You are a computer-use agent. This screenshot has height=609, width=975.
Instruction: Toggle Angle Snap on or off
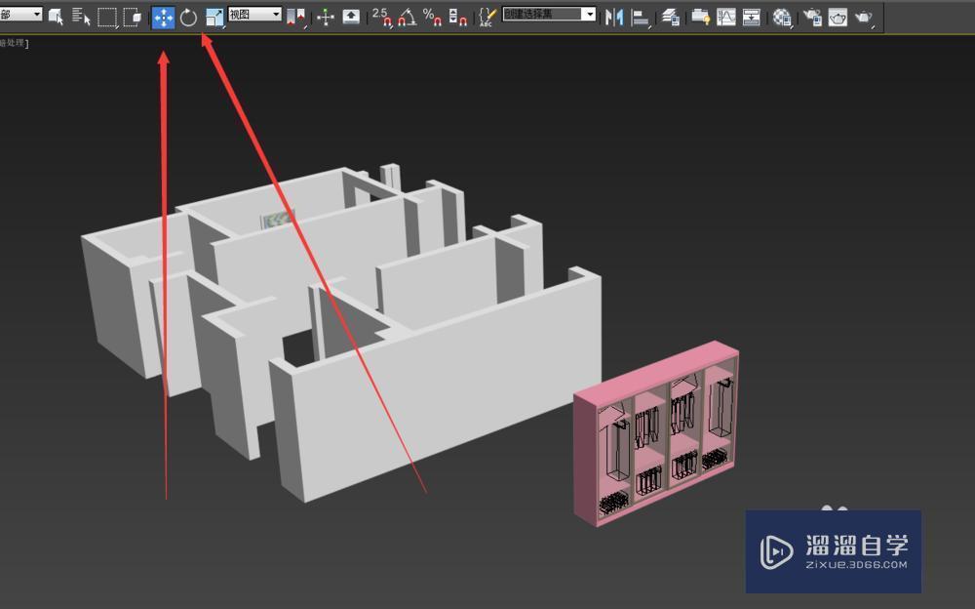point(407,17)
